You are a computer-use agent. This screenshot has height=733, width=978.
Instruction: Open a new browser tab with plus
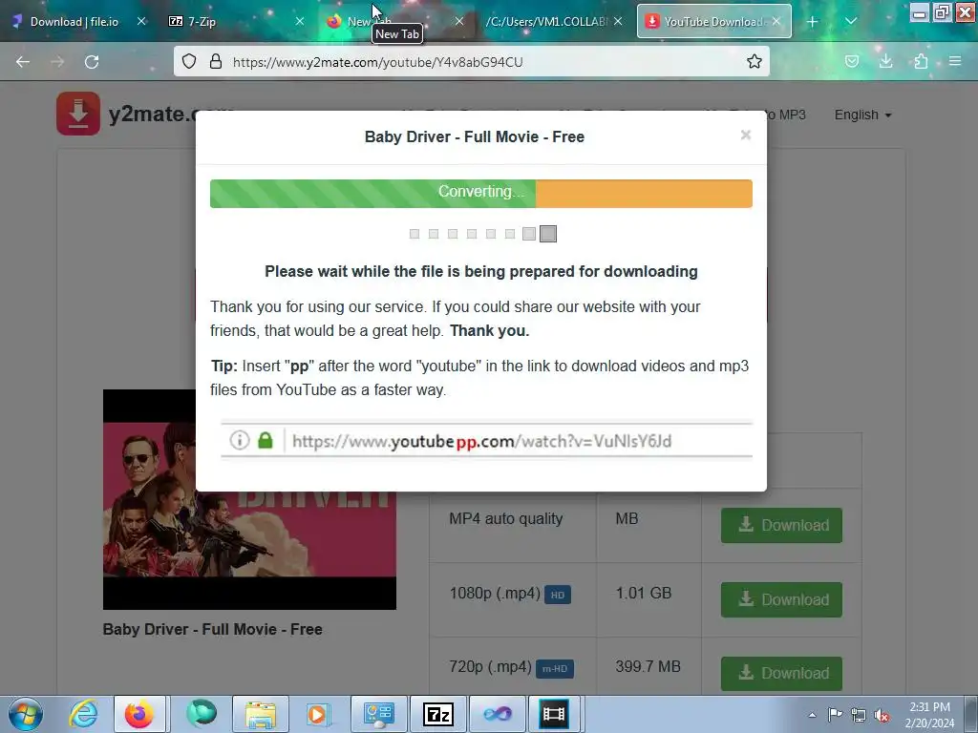(812, 22)
